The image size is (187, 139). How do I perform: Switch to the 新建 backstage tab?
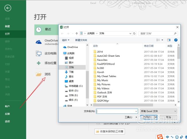click(x=7, y=26)
